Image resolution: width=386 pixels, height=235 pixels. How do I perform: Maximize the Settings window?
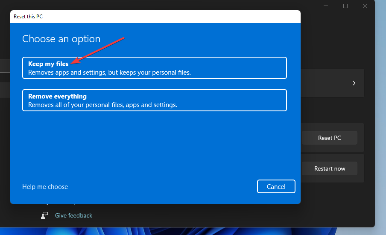click(x=345, y=6)
